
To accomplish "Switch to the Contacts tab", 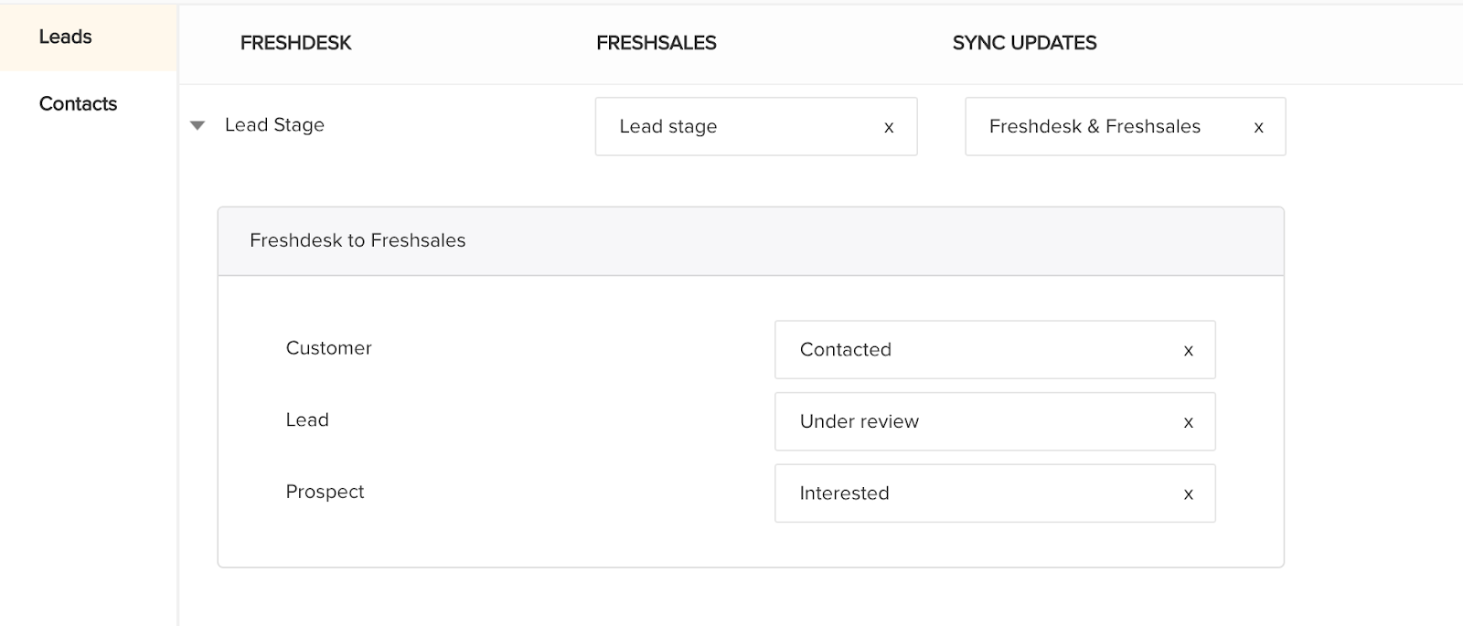I will [x=78, y=103].
